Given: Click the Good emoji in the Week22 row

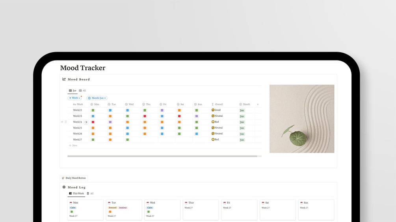Looking at the screenshot, I should (x=213, y=110).
